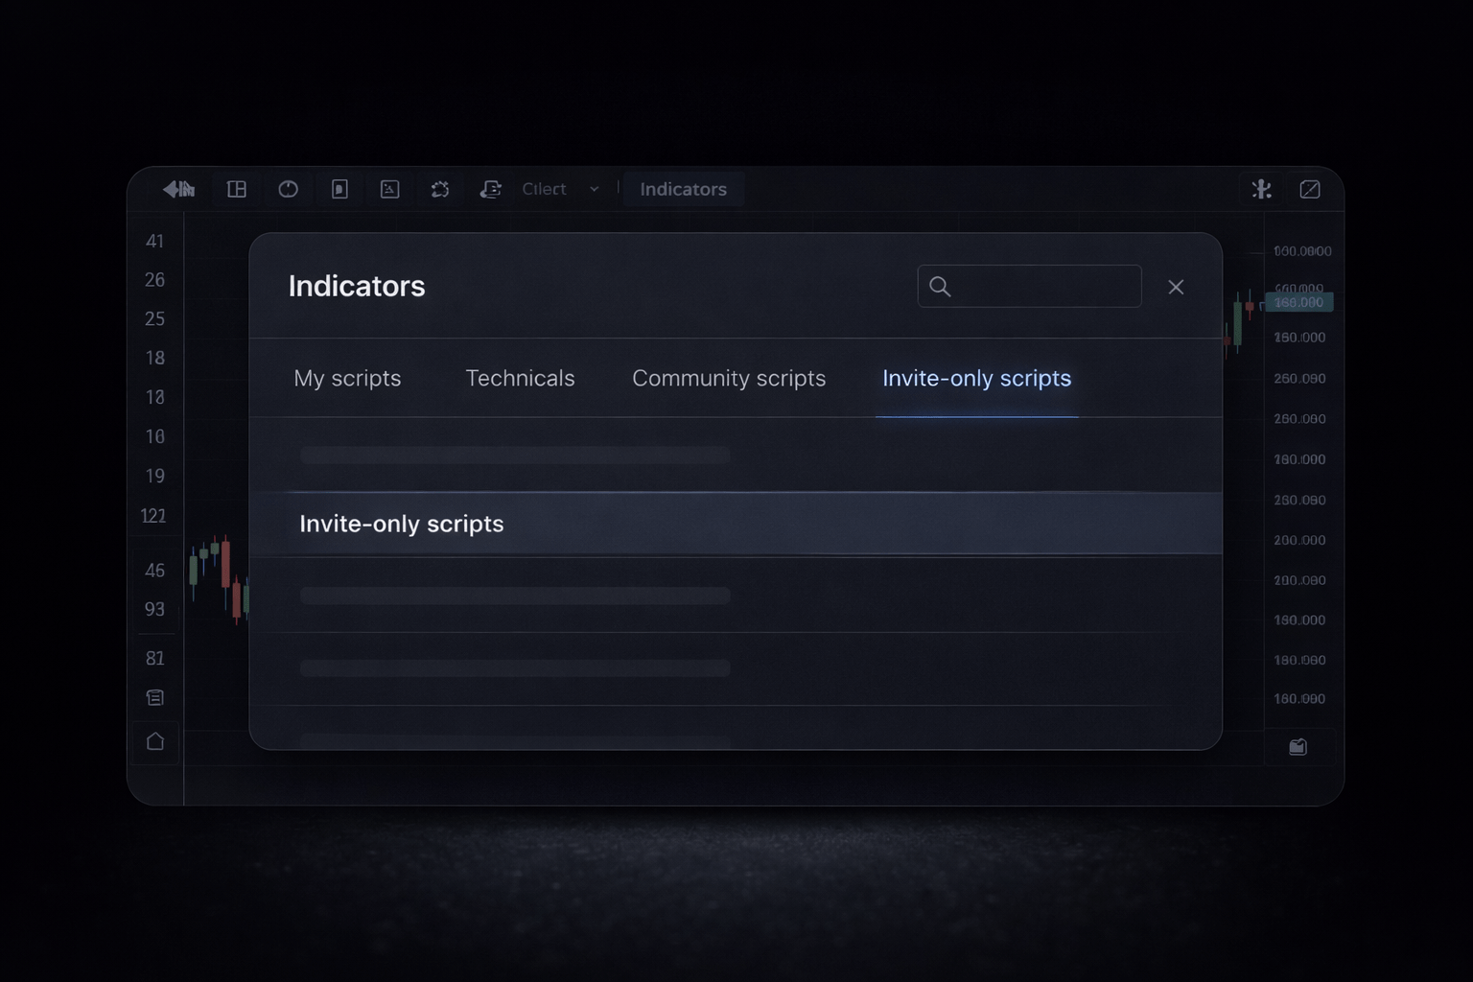Image resolution: width=1473 pixels, height=982 pixels.
Task: Click the indicators search input field
Action: tap(1029, 286)
